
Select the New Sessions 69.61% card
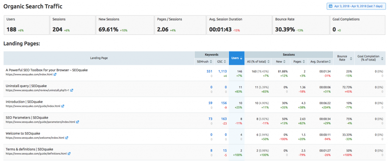coord(125,25)
